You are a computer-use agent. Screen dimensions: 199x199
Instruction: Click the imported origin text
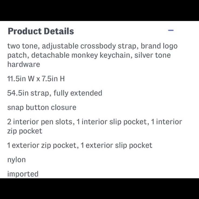[23, 174]
